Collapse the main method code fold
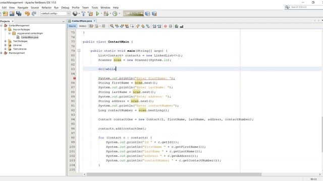 click(79, 51)
